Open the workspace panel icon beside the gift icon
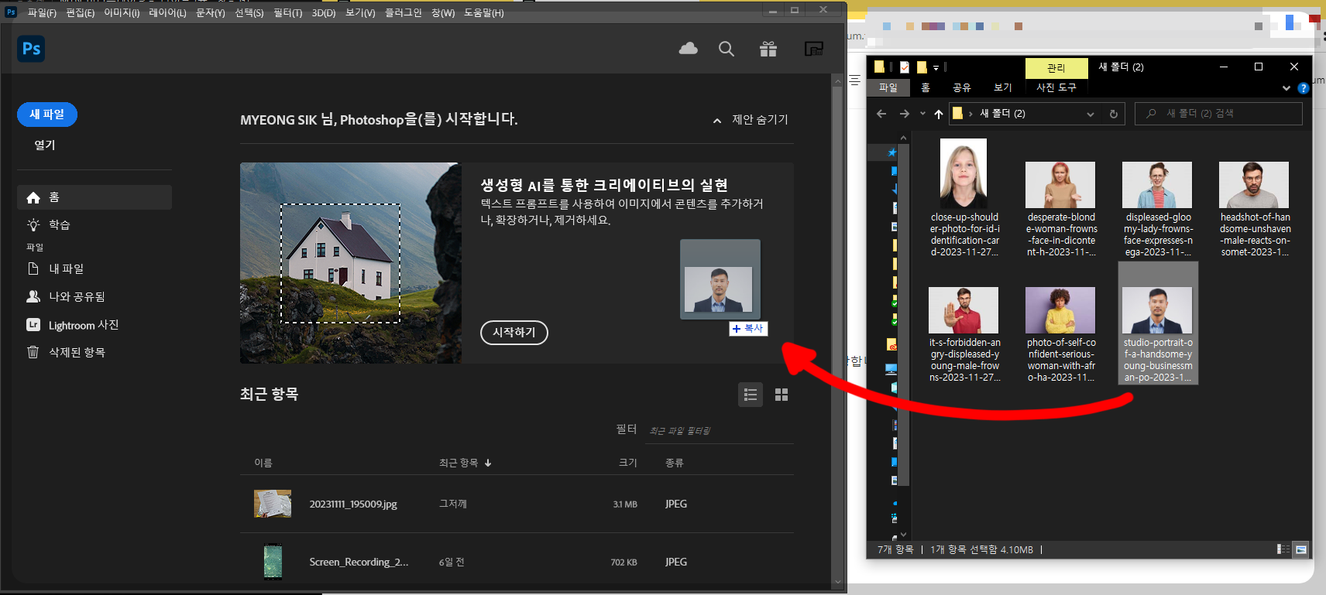Viewport: 1326px width, 595px height. pyautogui.click(x=813, y=49)
